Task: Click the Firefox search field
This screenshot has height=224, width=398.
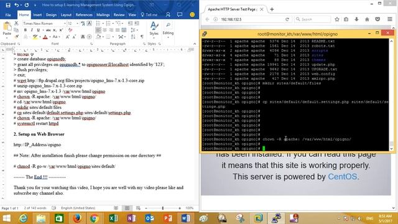Action: click(312, 19)
